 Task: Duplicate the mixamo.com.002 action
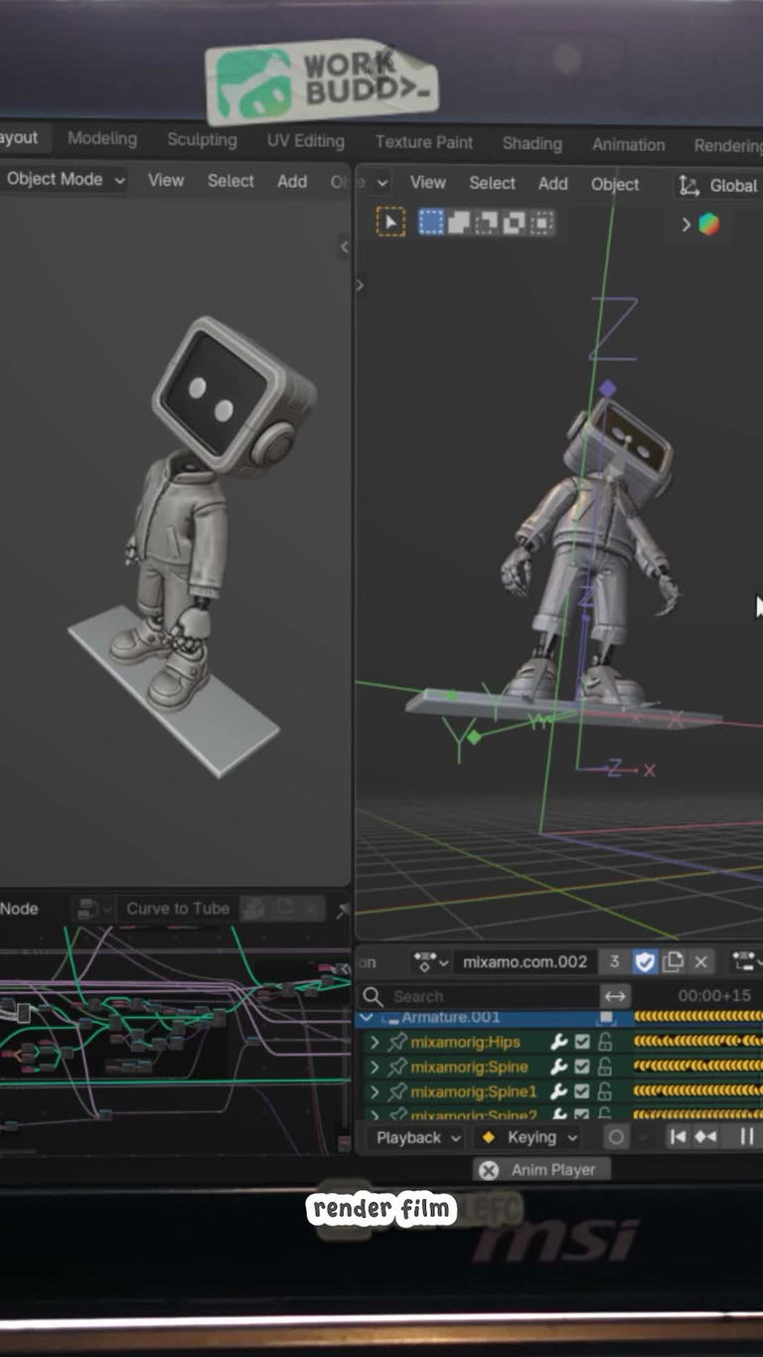pos(673,961)
